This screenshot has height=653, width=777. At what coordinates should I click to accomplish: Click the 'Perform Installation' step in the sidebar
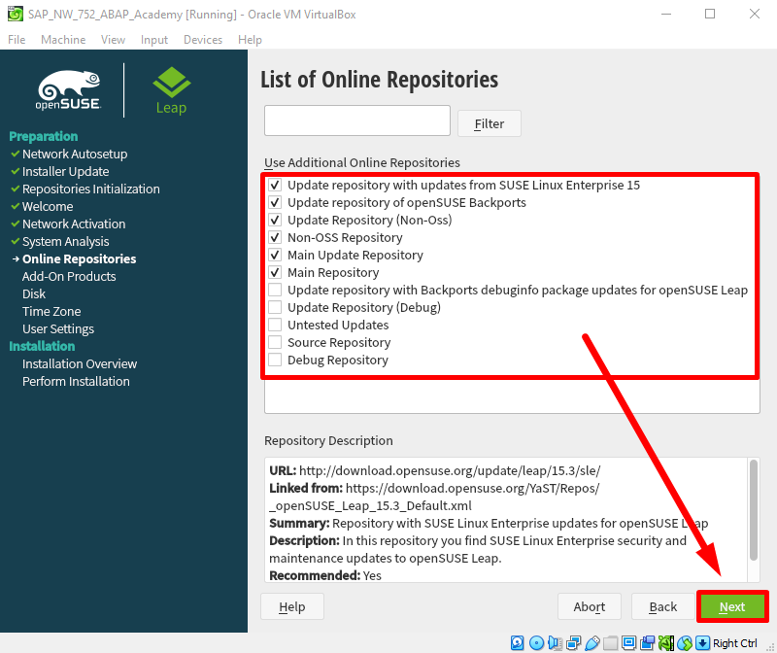(76, 381)
